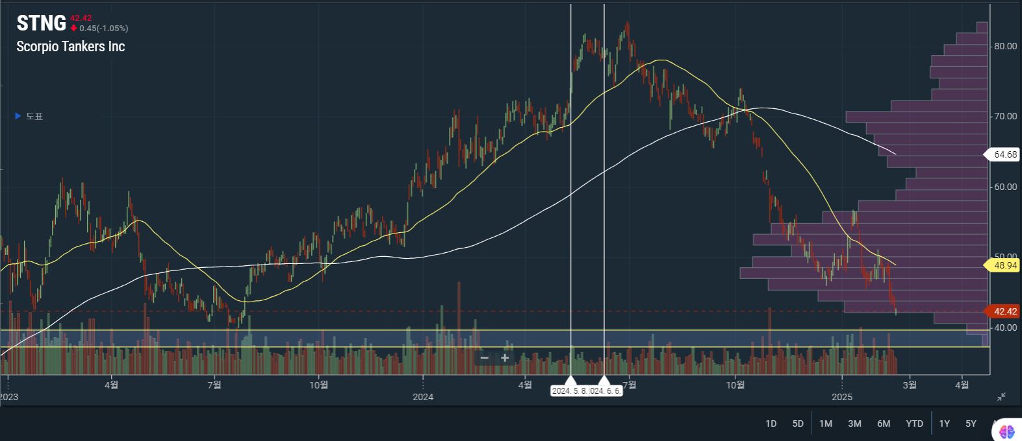Click the yellow 48.94 moving average label

(1004, 265)
